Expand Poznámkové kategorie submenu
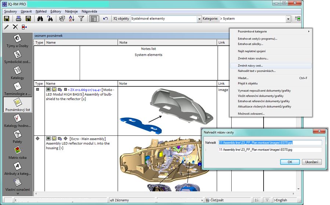Viewport: 330px width, 205px height. 271,31
